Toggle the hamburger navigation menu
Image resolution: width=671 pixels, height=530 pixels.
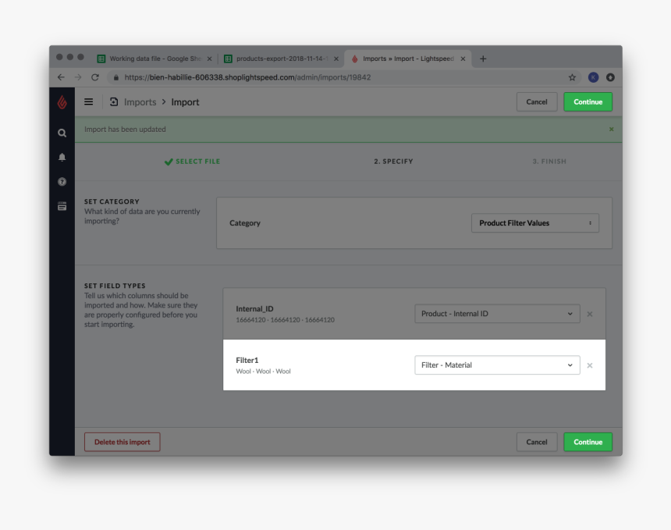click(88, 102)
